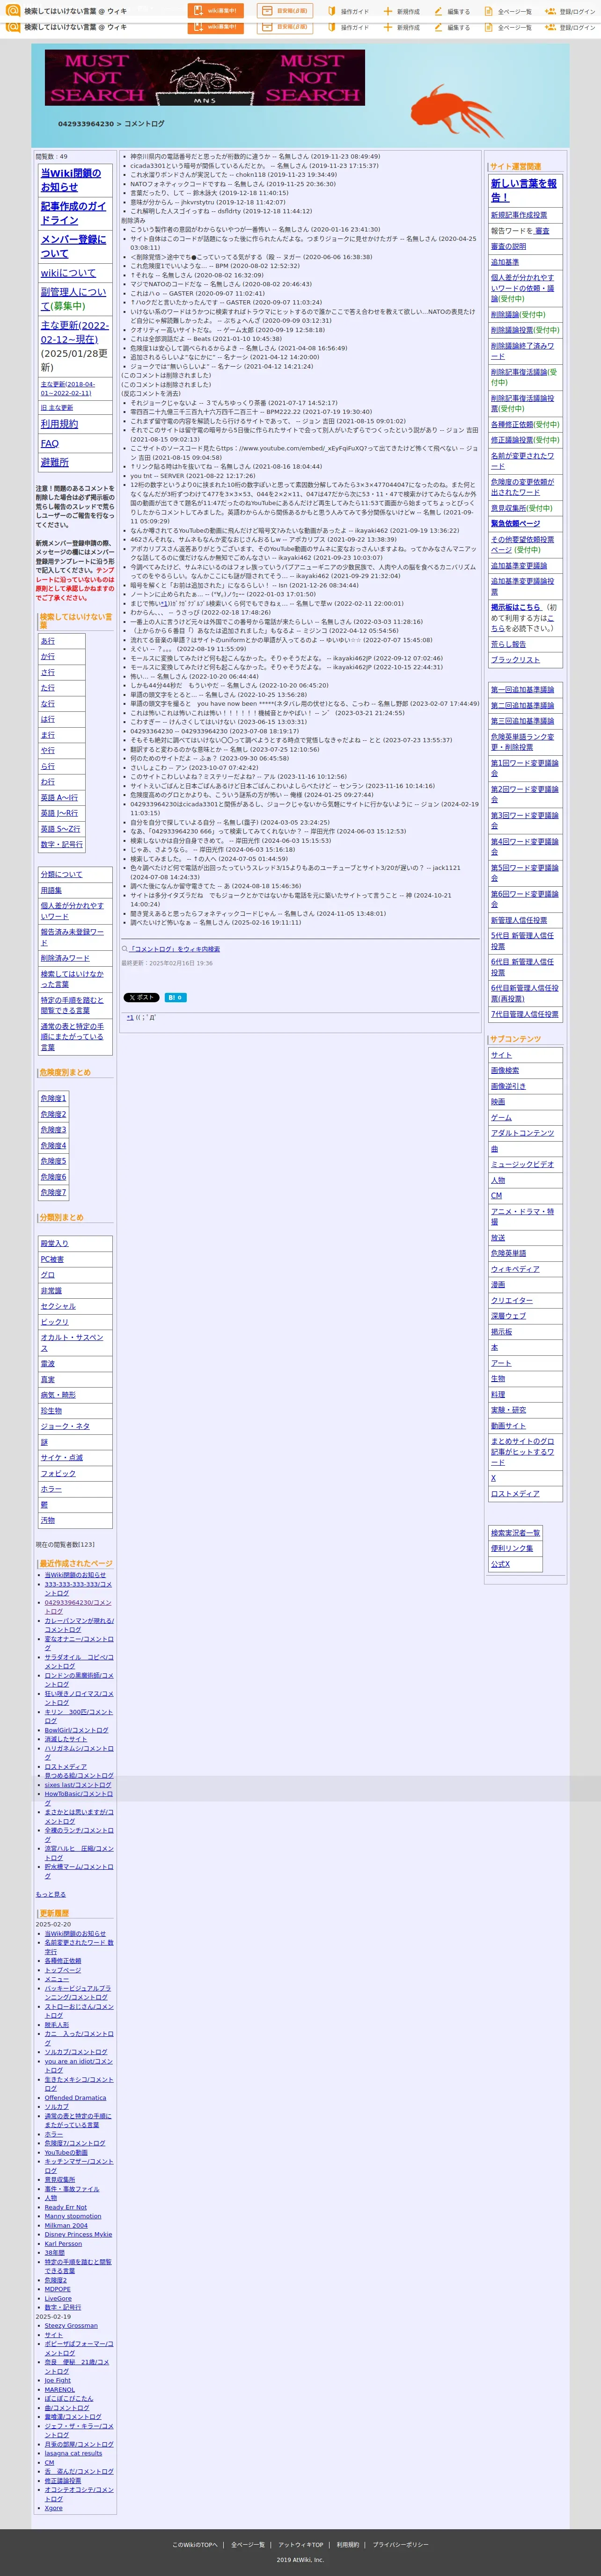The image size is (601, 2576).
Task: Click もっと見る under recent pages
Action: coord(51,1894)
